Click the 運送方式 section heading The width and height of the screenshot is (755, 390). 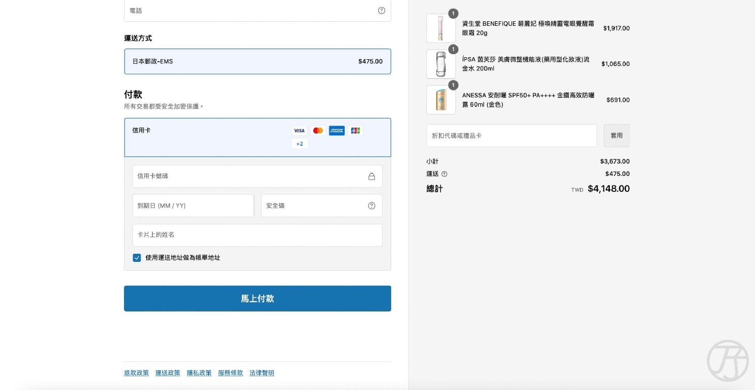coord(138,38)
